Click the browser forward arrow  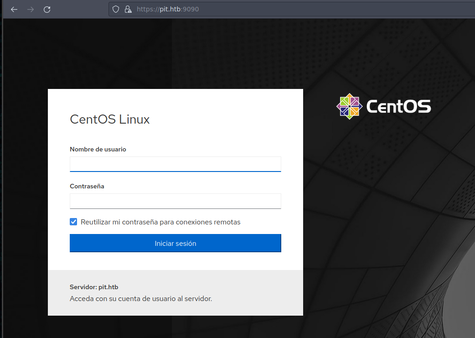click(x=31, y=9)
